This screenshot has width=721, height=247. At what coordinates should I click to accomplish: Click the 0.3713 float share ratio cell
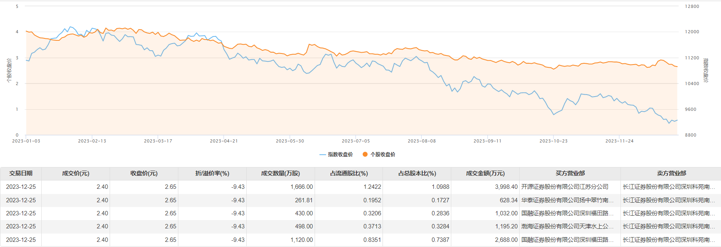tap(372, 226)
